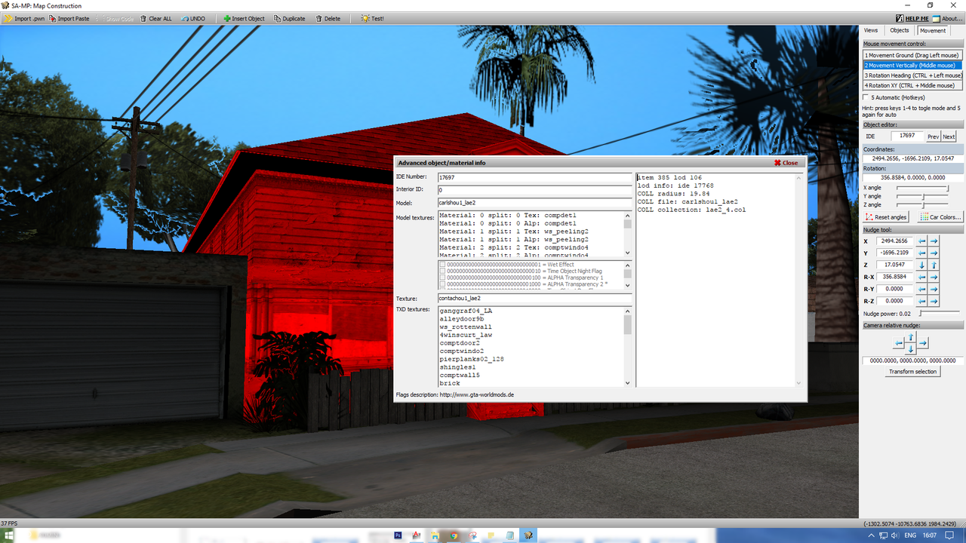Click the Transform selection button
This screenshot has width=966, height=543.
912,372
